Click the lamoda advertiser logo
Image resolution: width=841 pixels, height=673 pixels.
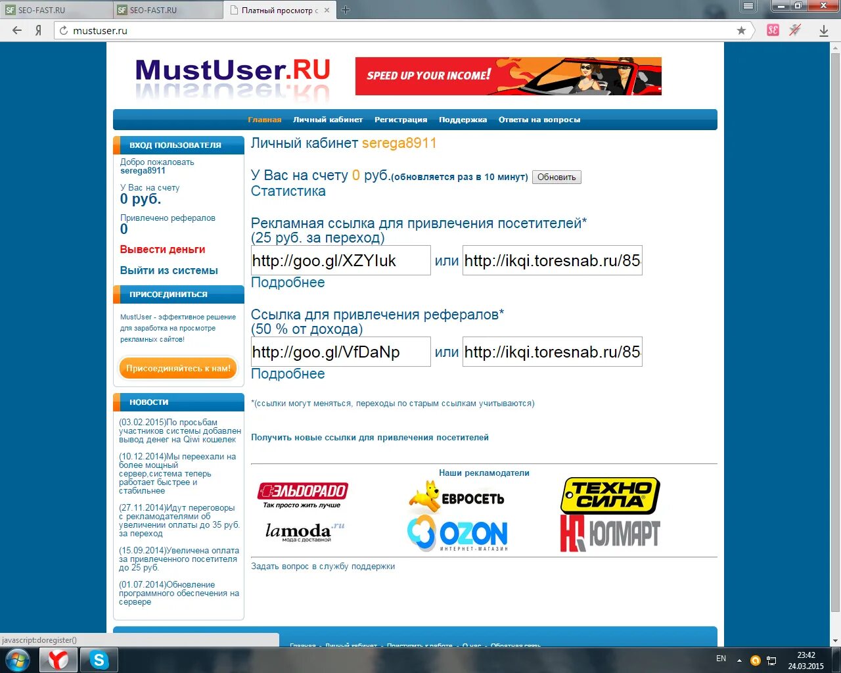[304, 531]
